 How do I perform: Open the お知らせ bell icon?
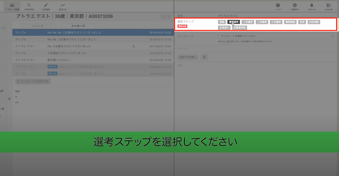click(312, 5)
